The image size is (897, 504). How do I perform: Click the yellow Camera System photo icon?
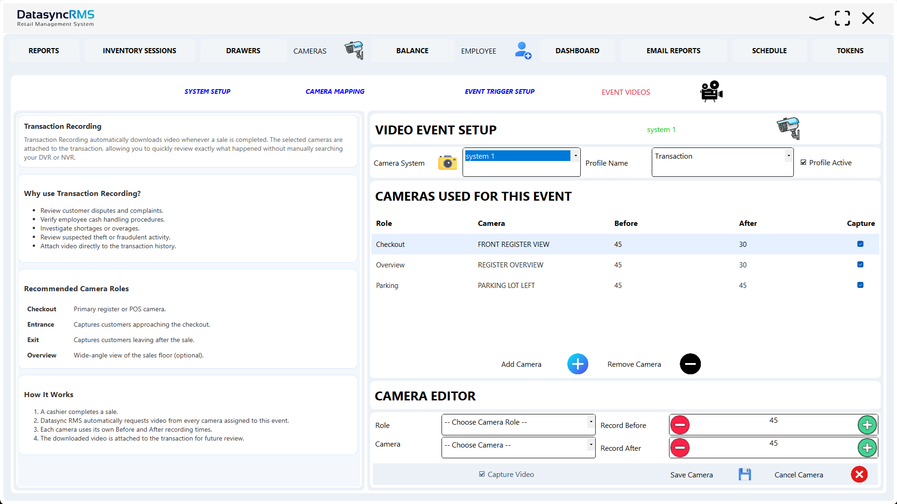tap(447, 162)
